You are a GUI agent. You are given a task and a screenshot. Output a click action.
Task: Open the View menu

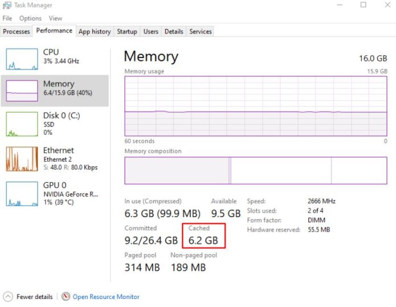coord(55,18)
